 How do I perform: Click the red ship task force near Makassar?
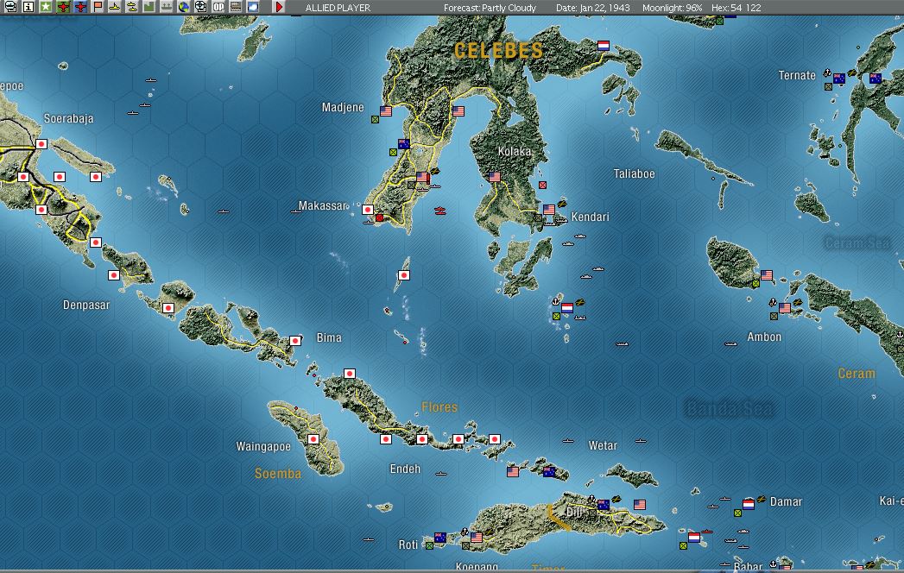(x=439, y=211)
